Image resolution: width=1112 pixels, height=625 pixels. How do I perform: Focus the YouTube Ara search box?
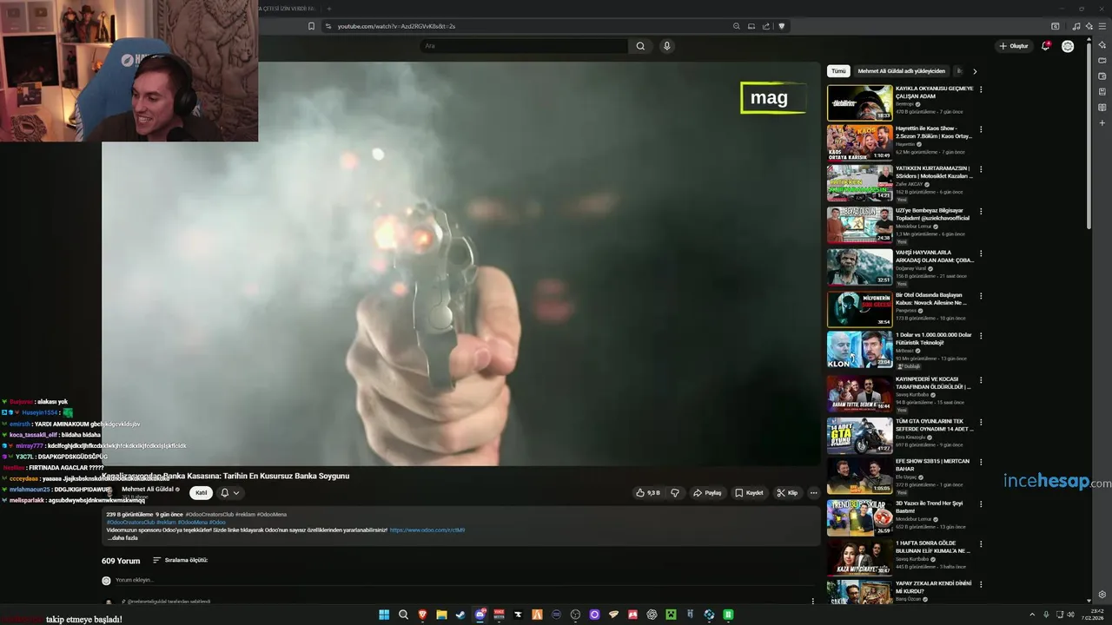[x=524, y=46]
